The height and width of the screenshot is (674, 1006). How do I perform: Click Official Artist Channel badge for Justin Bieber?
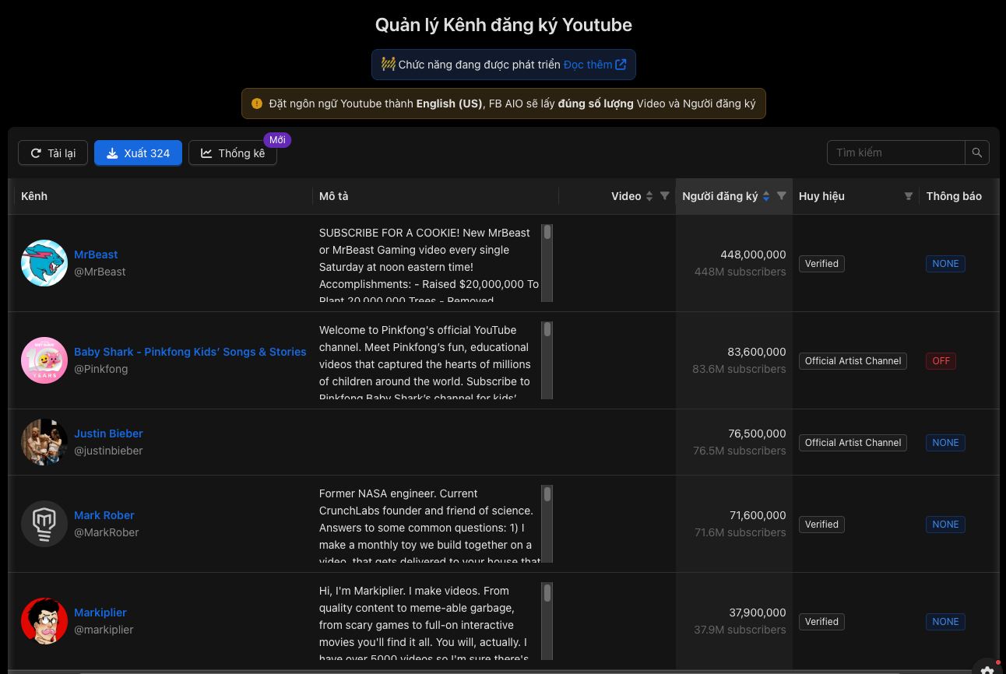853,443
